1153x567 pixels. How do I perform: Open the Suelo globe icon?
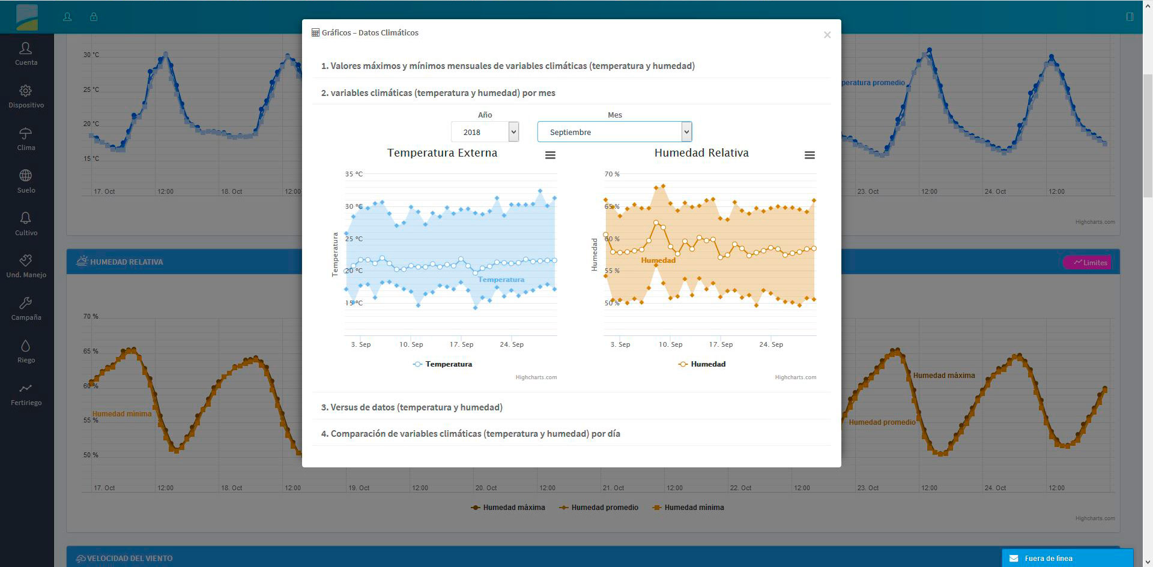(26, 176)
